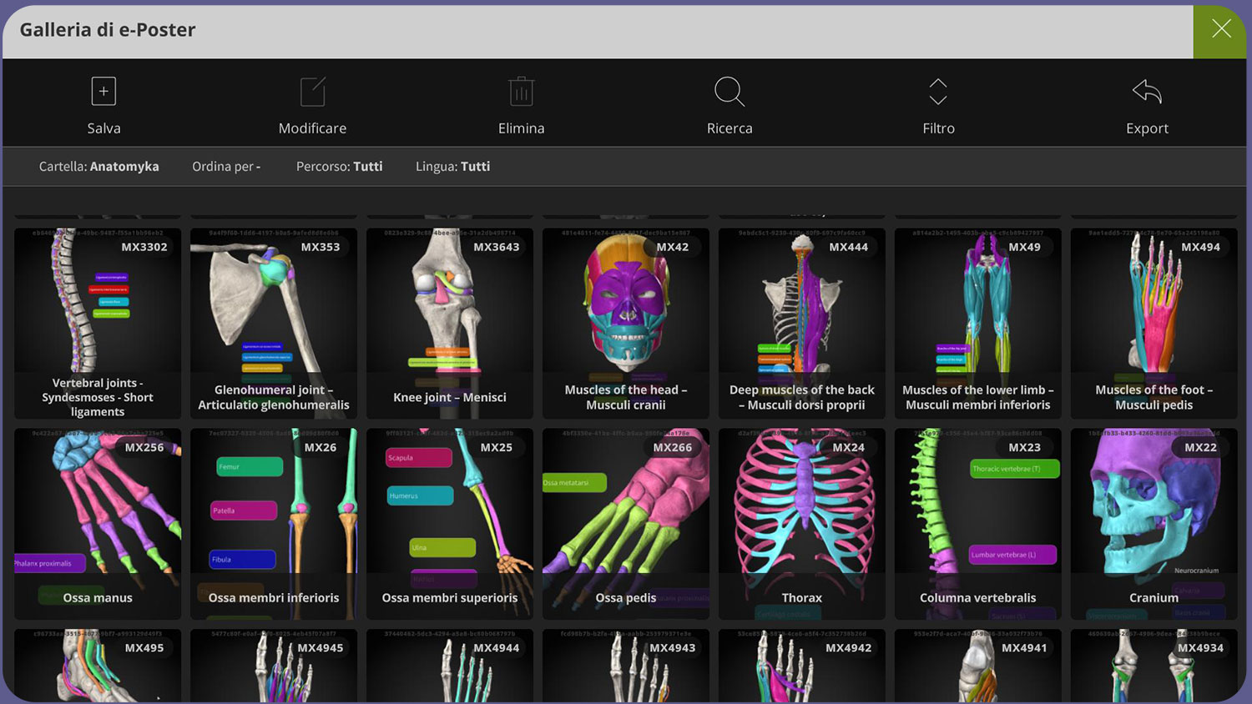Screen dimensions: 1252x704
Task: Choose the MX4942 poster thumbnail
Action: click(x=802, y=666)
